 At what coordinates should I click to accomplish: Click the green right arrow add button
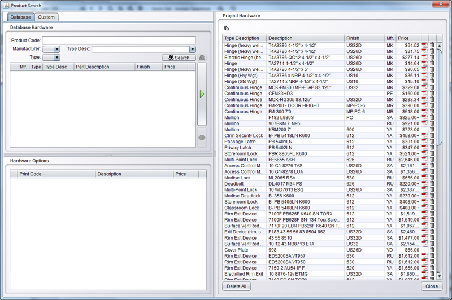pyautogui.click(x=202, y=94)
